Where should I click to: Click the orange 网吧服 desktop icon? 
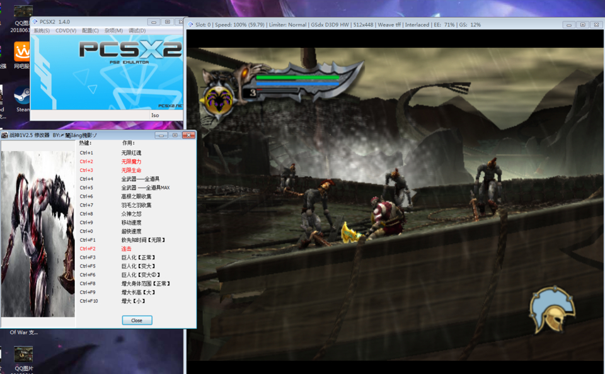coord(22,51)
